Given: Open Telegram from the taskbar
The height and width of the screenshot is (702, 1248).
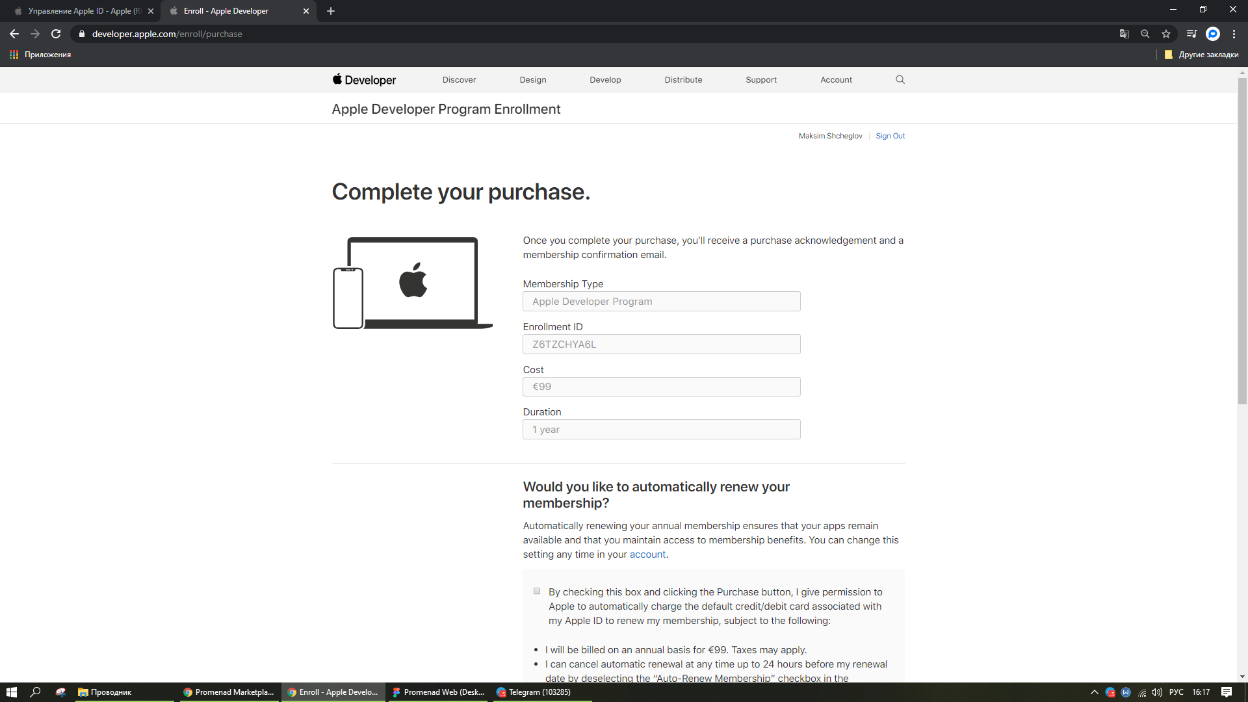Looking at the screenshot, I should click(x=542, y=692).
